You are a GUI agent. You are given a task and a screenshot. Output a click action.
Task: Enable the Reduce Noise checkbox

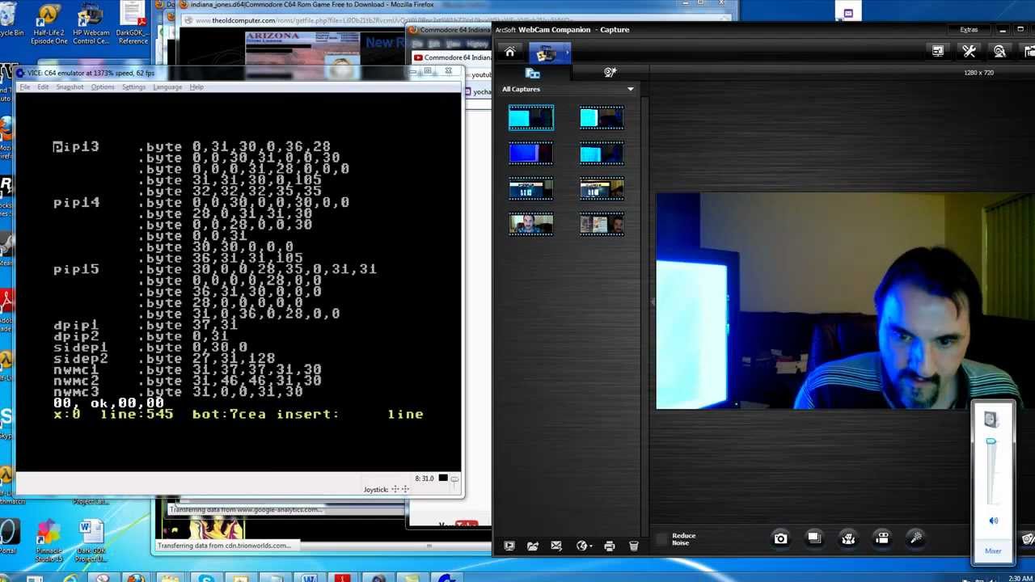point(662,538)
